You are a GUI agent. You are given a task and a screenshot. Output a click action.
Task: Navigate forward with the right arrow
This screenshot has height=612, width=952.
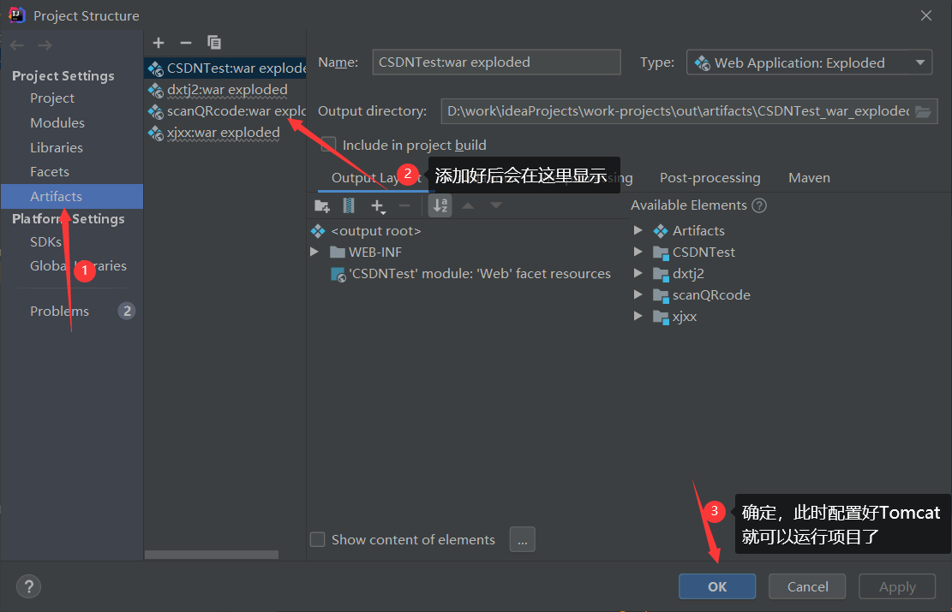click(x=45, y=45)
